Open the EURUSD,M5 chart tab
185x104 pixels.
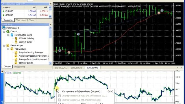[x=61, y=68]
